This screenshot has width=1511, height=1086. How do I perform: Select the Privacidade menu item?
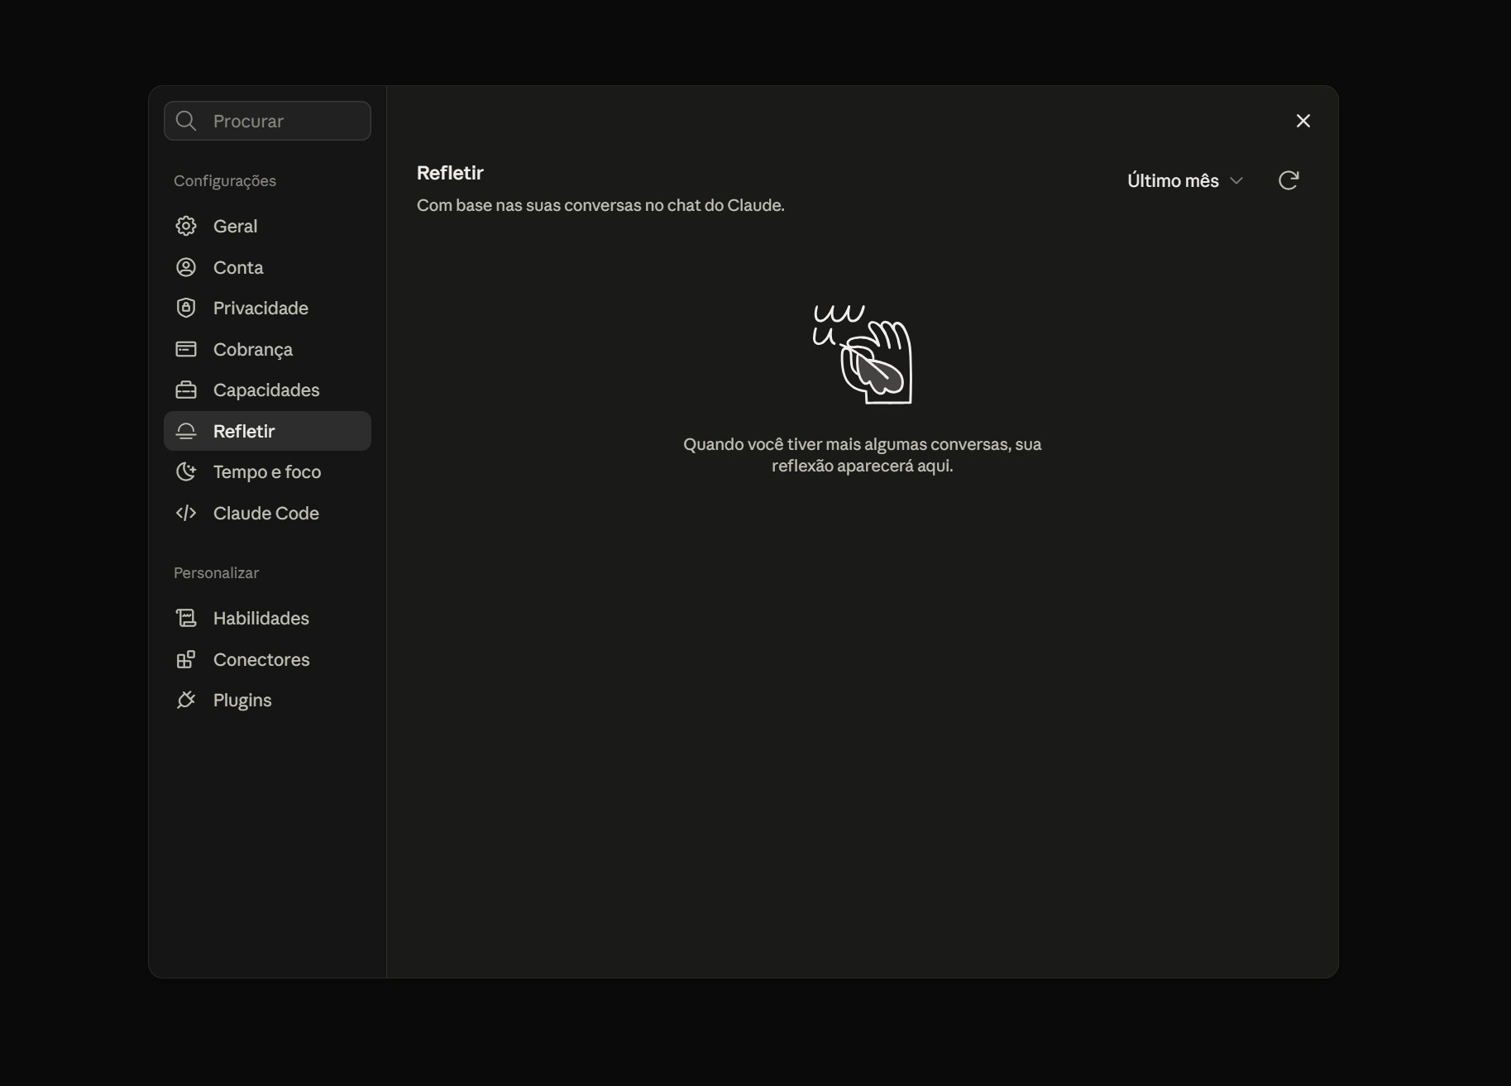pyautogui.click(x=267, y=308)
